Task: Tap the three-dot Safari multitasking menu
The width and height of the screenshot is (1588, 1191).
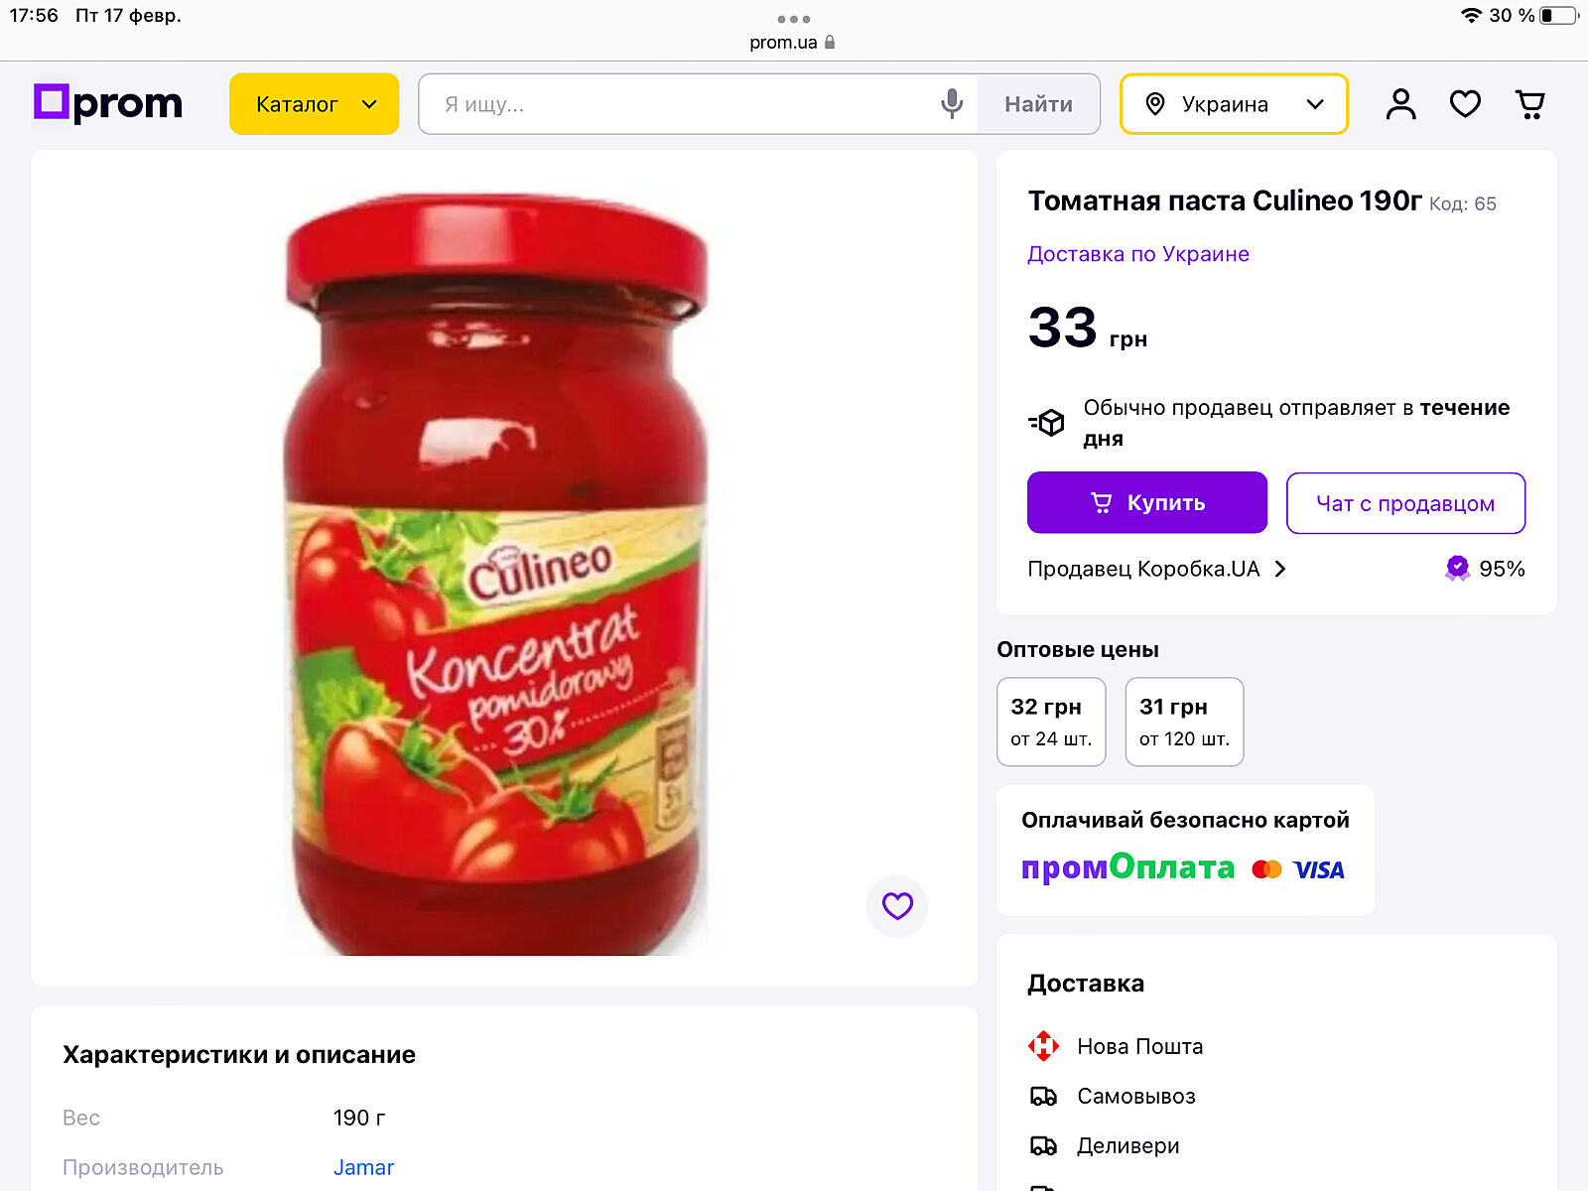Action: click(x=793, y=19)
